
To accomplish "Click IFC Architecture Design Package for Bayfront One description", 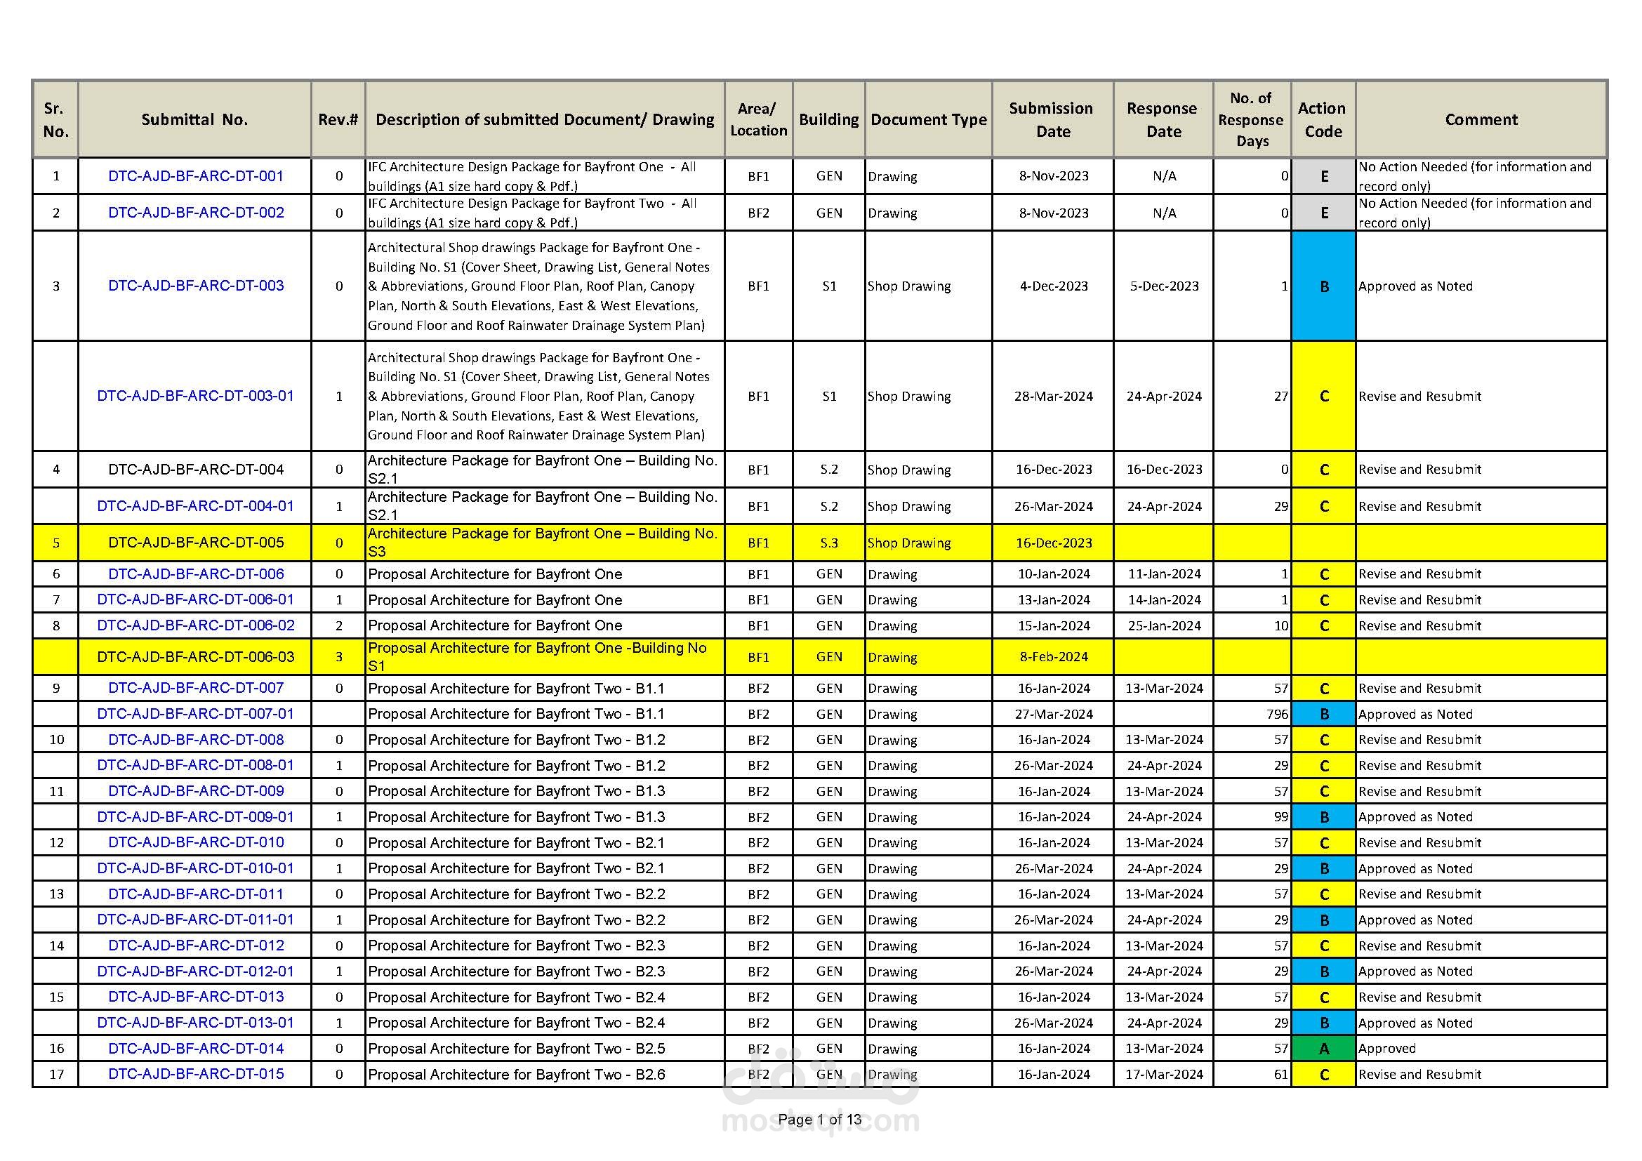I will 532,176.
